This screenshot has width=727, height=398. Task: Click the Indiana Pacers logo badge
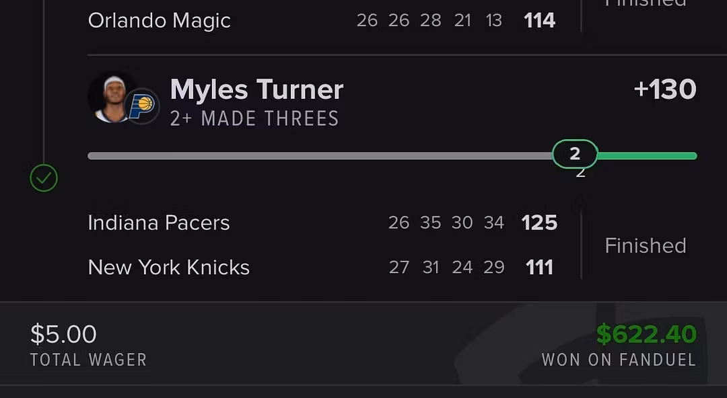click(x=142, y=106)
